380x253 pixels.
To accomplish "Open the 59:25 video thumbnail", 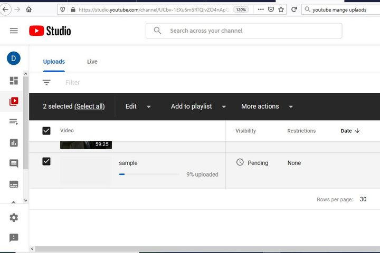I will click(x=86, y=145).
